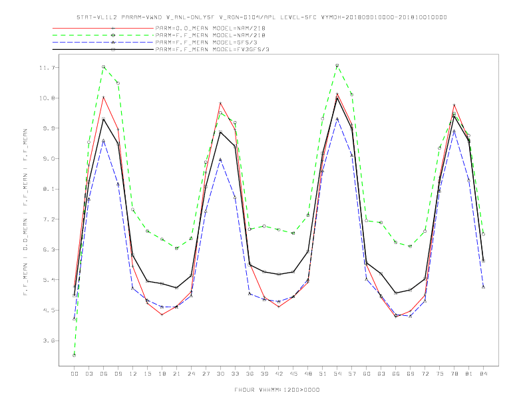Viewport: 527px width, 407px height.
Task: Click x-axis forecast hour label 18
Action: [x=162, y=374]
